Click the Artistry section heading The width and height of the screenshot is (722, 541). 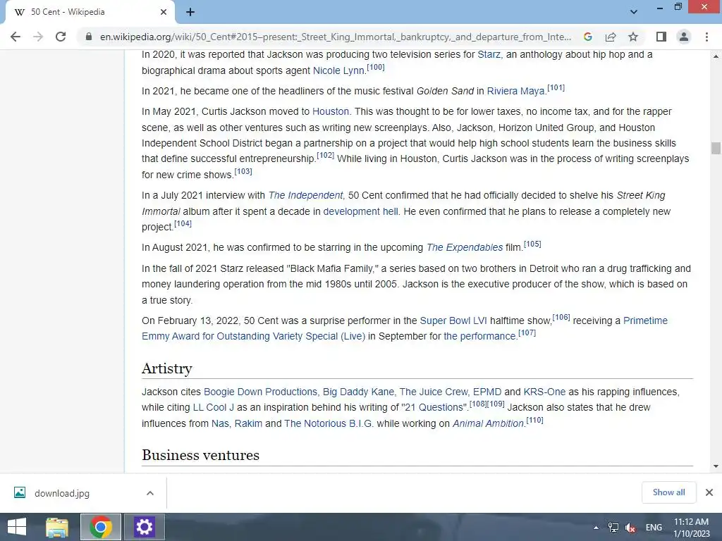click(x=166, y=368)
